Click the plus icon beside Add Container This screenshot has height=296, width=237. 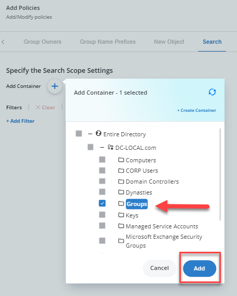[x=55, y=86]
